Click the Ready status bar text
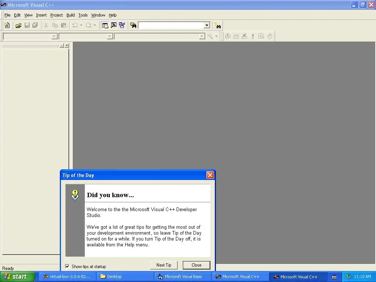 tap(8, 268)
